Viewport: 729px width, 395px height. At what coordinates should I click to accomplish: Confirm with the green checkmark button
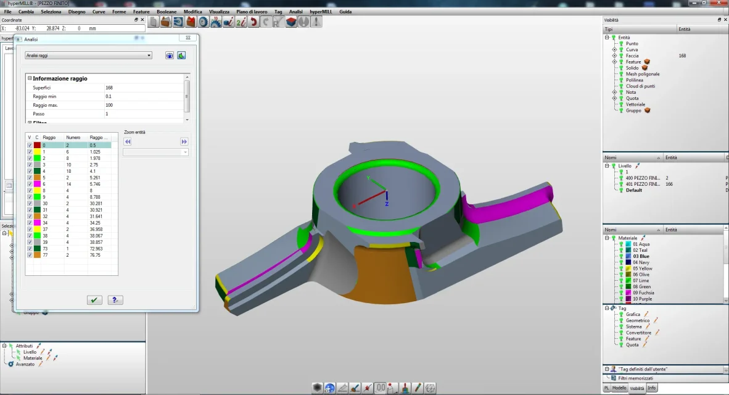(x=94, y=300)
